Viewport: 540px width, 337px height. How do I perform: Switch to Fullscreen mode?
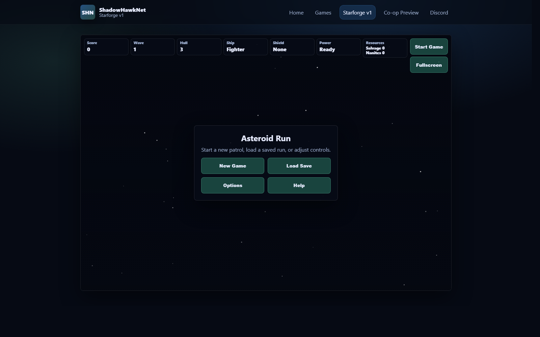click(x=429, y=65)
